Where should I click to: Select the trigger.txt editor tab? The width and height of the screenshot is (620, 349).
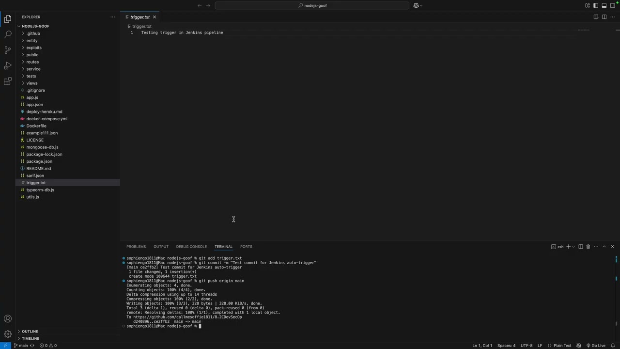pos(140,17)
